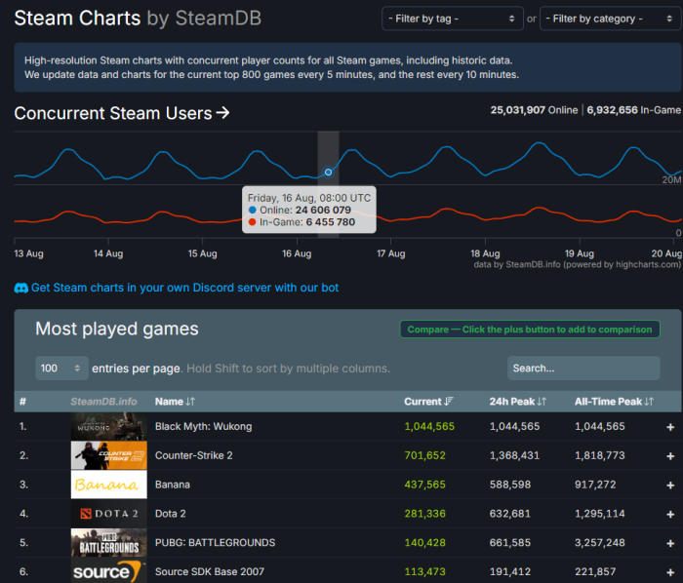Open the Filter by category dropdown
The width and height of the screenshot is (683, 583).
click(610, 19)
